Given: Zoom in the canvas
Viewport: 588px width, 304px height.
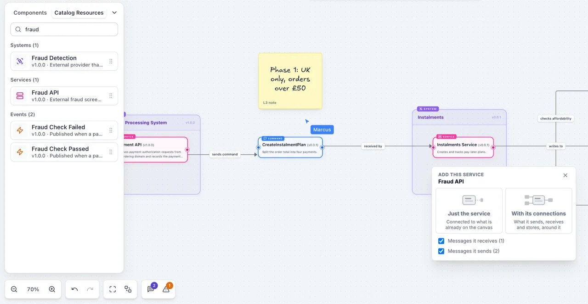Looking at the screenshot, I should pos(52,289).
